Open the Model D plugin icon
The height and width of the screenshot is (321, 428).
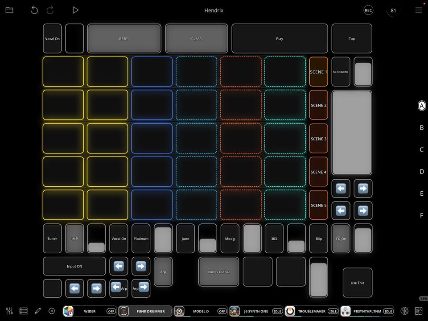tap(179, 311)
